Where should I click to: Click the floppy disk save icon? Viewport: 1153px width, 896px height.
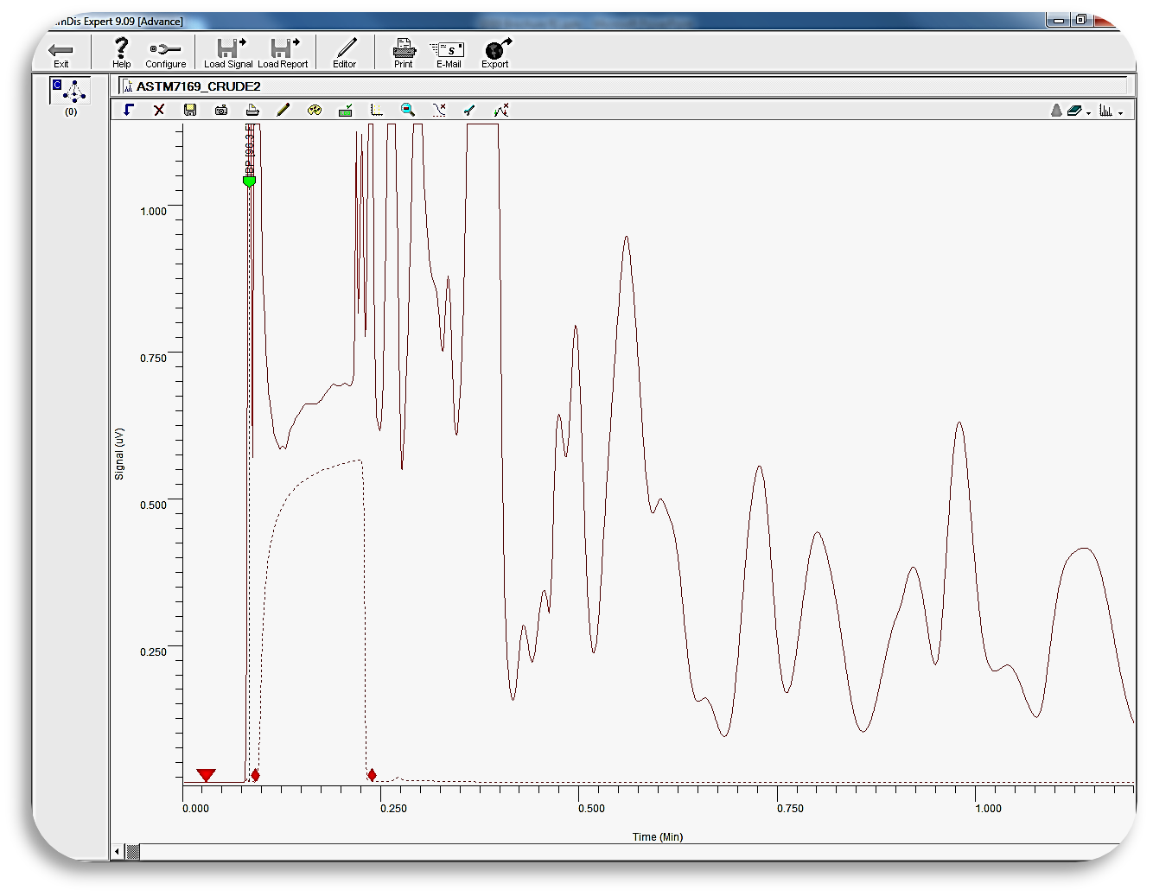[190, 110]
